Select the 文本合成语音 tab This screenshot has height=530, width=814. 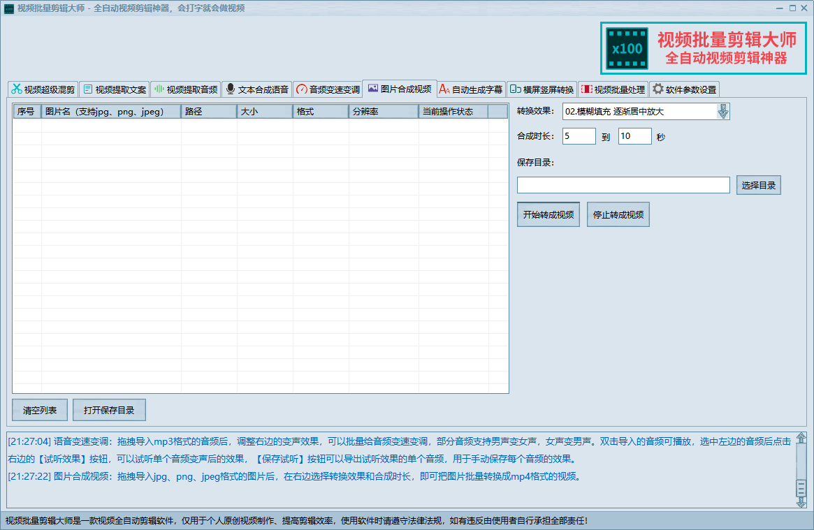(257, 89)
